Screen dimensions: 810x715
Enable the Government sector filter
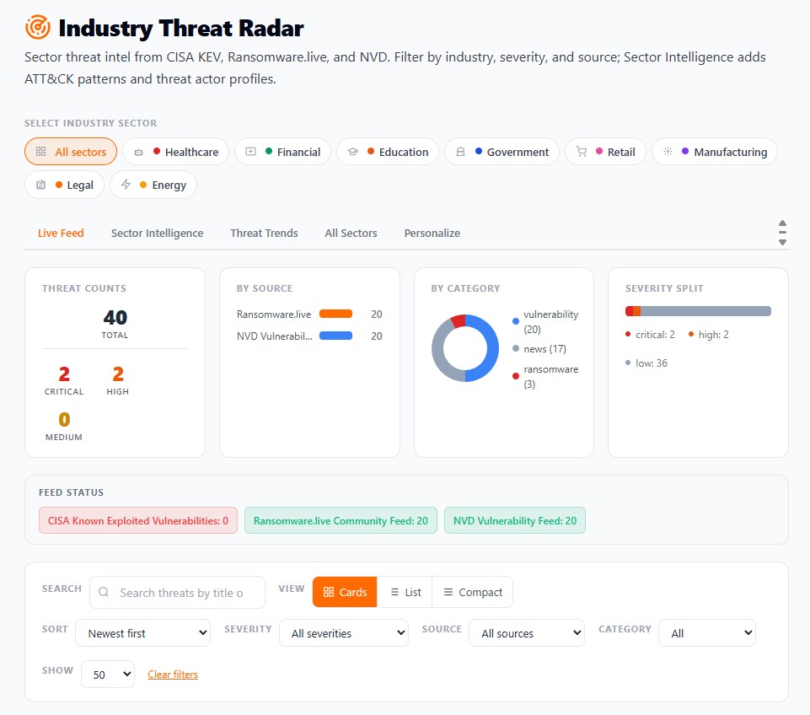coord(502,153)
